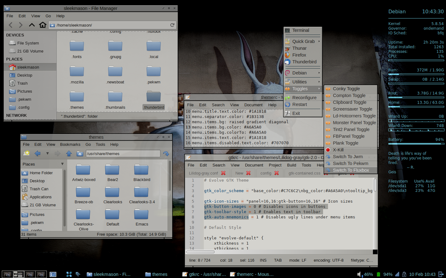Go back in the sleekmason File Manager
Screen dimensions: 446x278
pos(11,25)
